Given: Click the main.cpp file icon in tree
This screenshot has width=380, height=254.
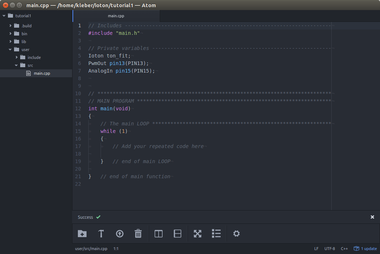Looking at the screenshot, I should 28,73.
